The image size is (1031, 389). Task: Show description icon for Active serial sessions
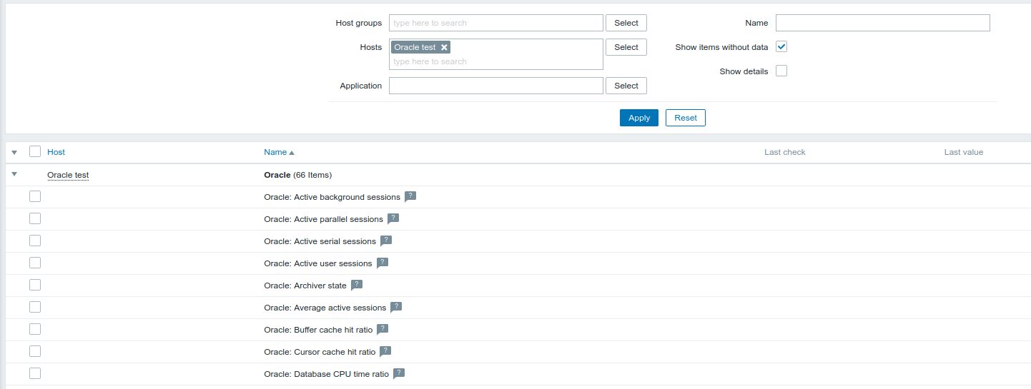click(386, 241)
